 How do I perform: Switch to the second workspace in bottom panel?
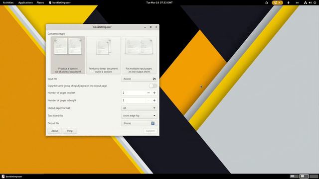(304, 177)
